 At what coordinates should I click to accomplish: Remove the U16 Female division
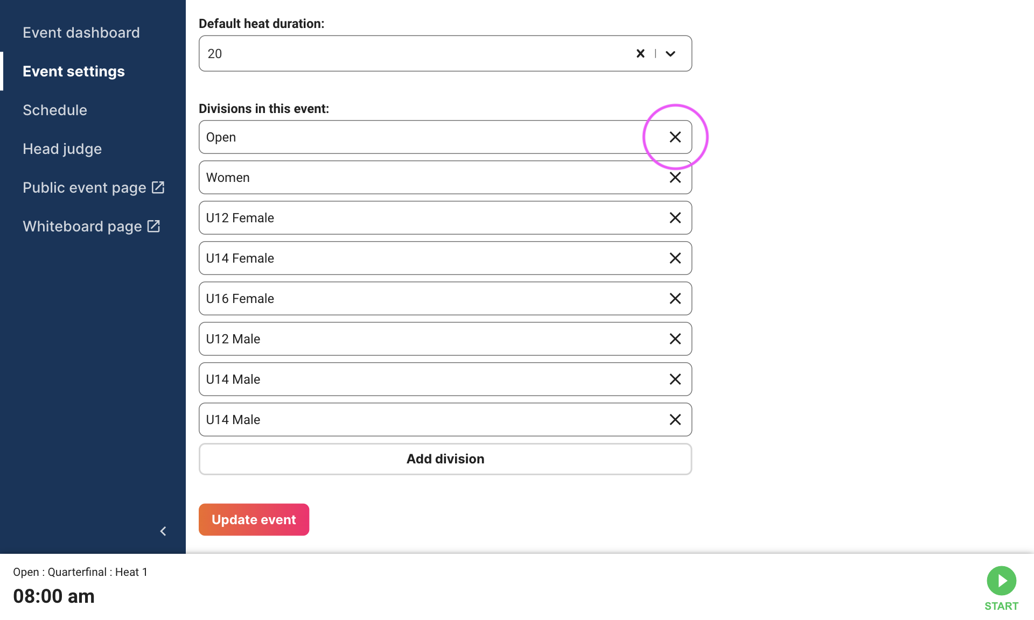click(x=675, y=299)
